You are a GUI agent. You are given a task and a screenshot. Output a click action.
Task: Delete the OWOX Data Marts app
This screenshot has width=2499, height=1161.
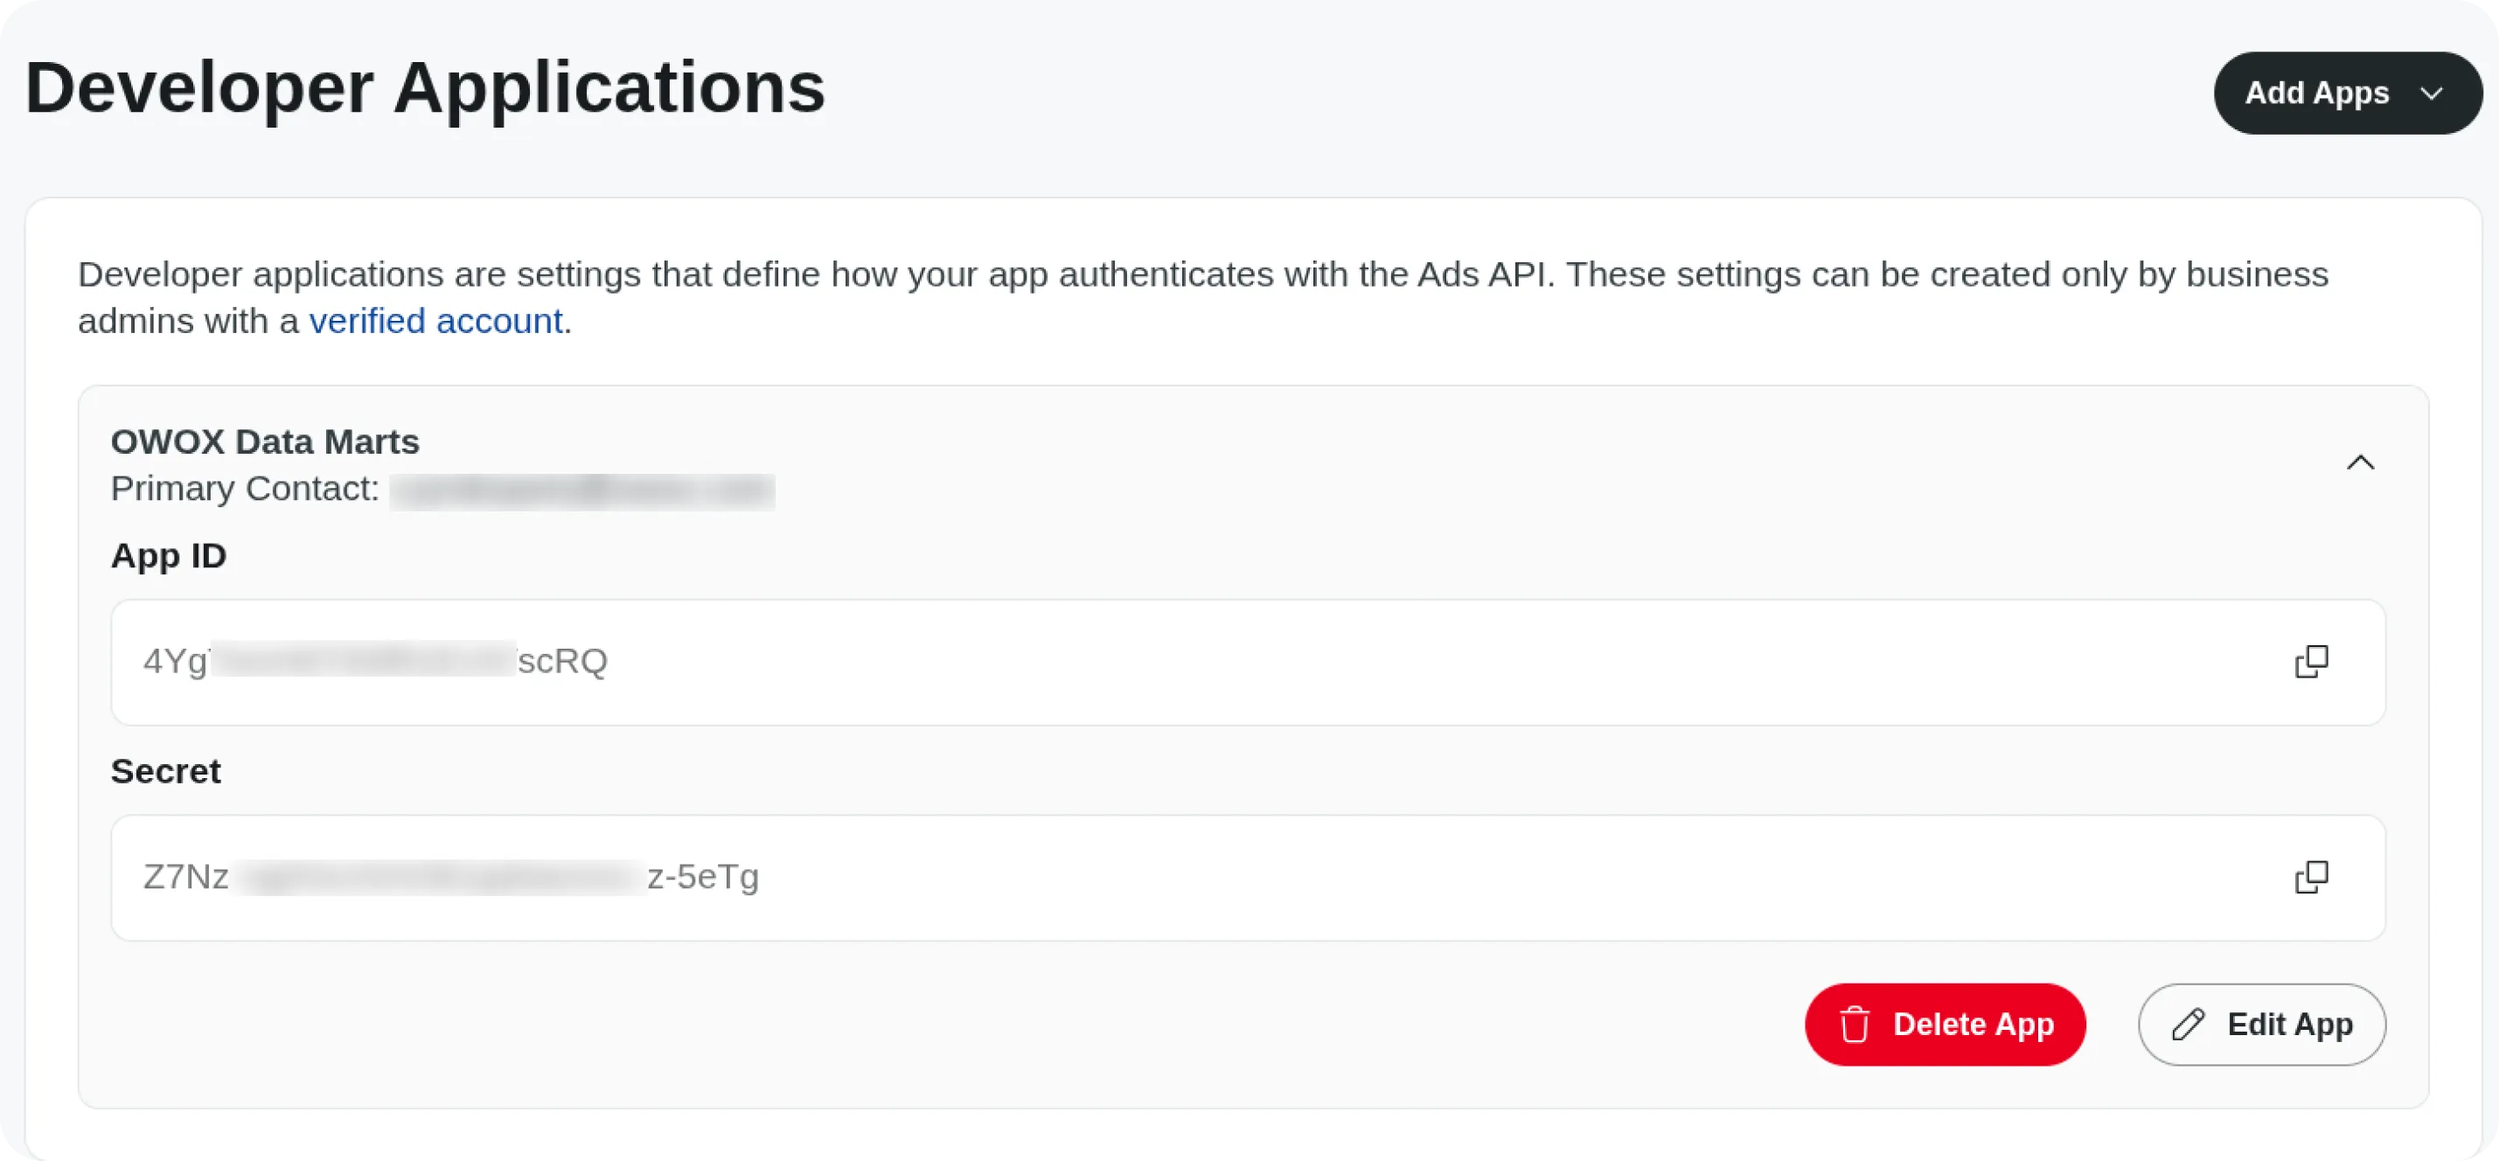pos(1945,1025)
